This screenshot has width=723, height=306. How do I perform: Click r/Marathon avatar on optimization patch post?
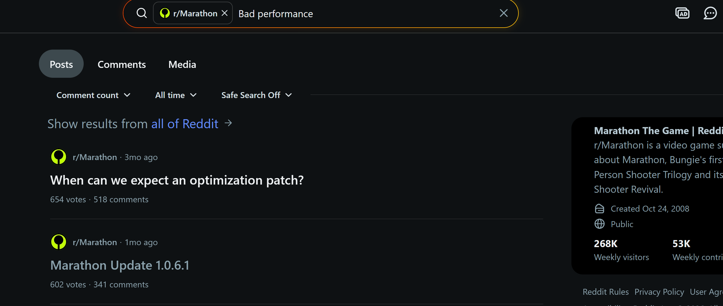pos(59,157)
